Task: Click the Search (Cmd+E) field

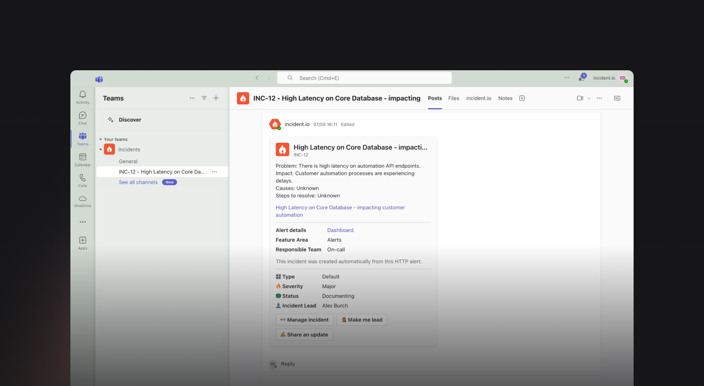Action: coord(365,78)
